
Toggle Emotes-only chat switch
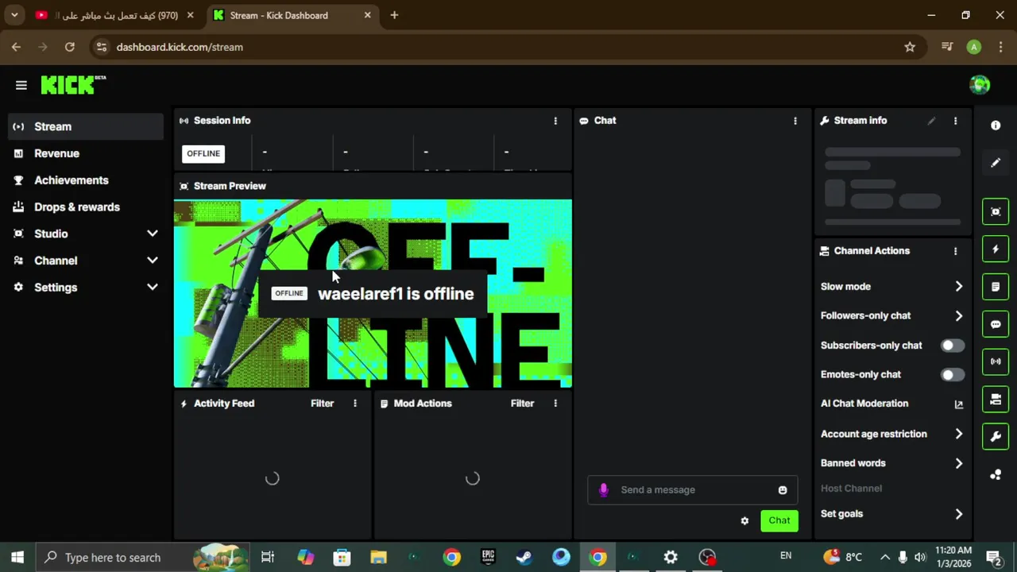(x=953, y=375)
